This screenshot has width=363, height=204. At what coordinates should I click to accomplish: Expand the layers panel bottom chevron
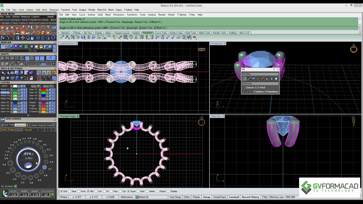pyautogui.click(x=28, y=115)
